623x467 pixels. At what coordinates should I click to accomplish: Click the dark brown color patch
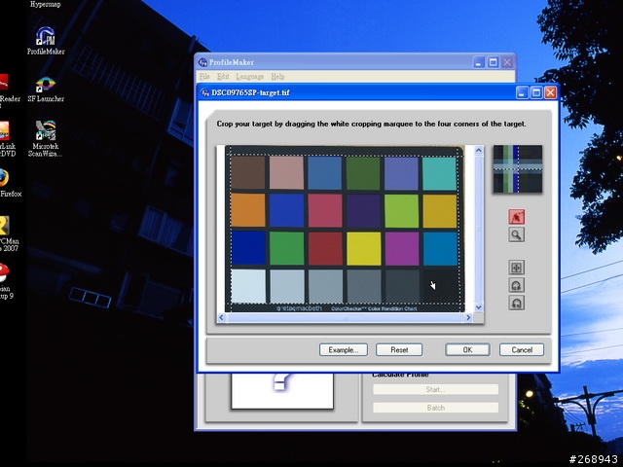(247, 173)
